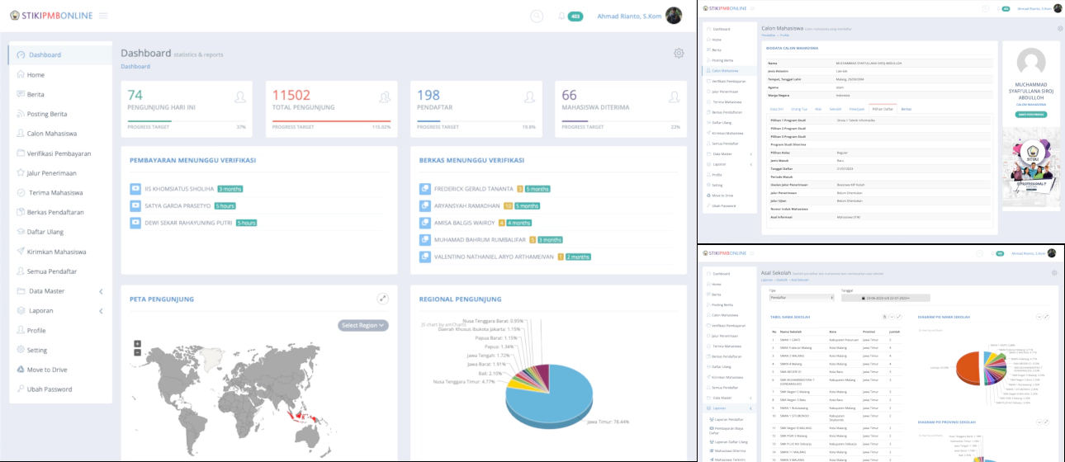This screenshot has height=462, width=1065.
Task: Click the file icon beside Frederick Gerald Tananta
Action: tap(425, 189)
